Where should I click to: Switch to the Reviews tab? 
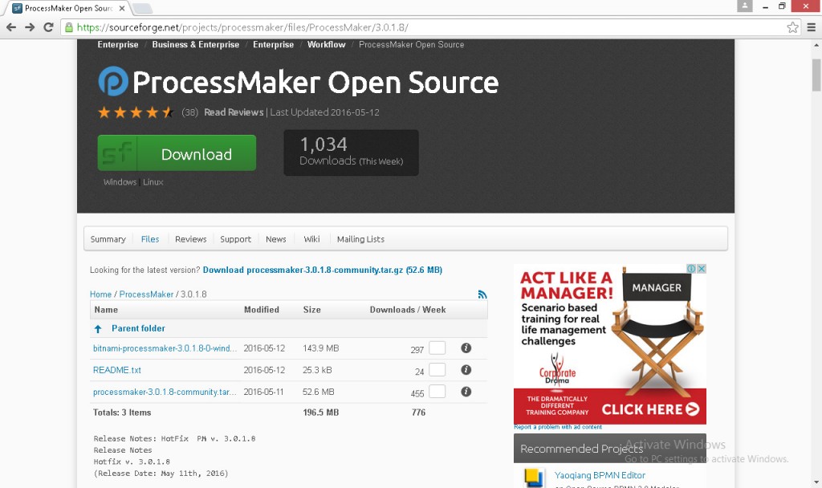click(x=190, y=239)
